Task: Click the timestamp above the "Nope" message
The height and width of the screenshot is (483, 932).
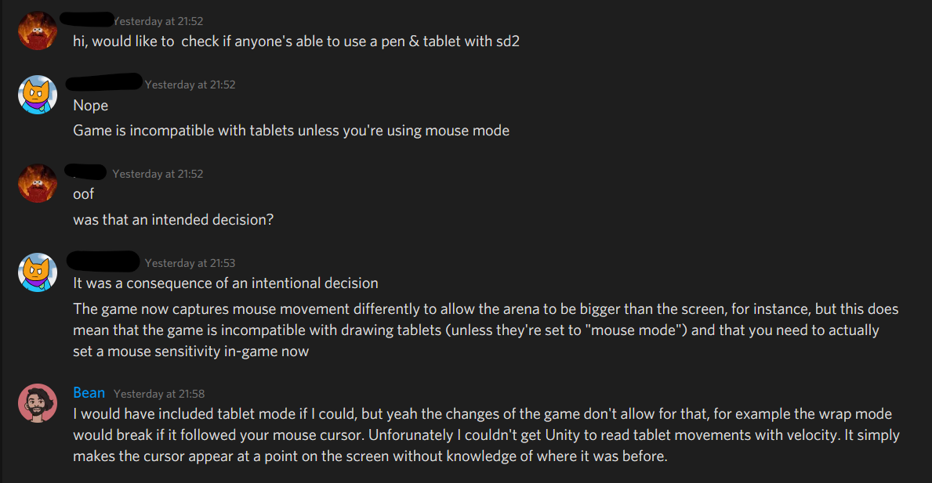Action: click(x=190, y=85)
